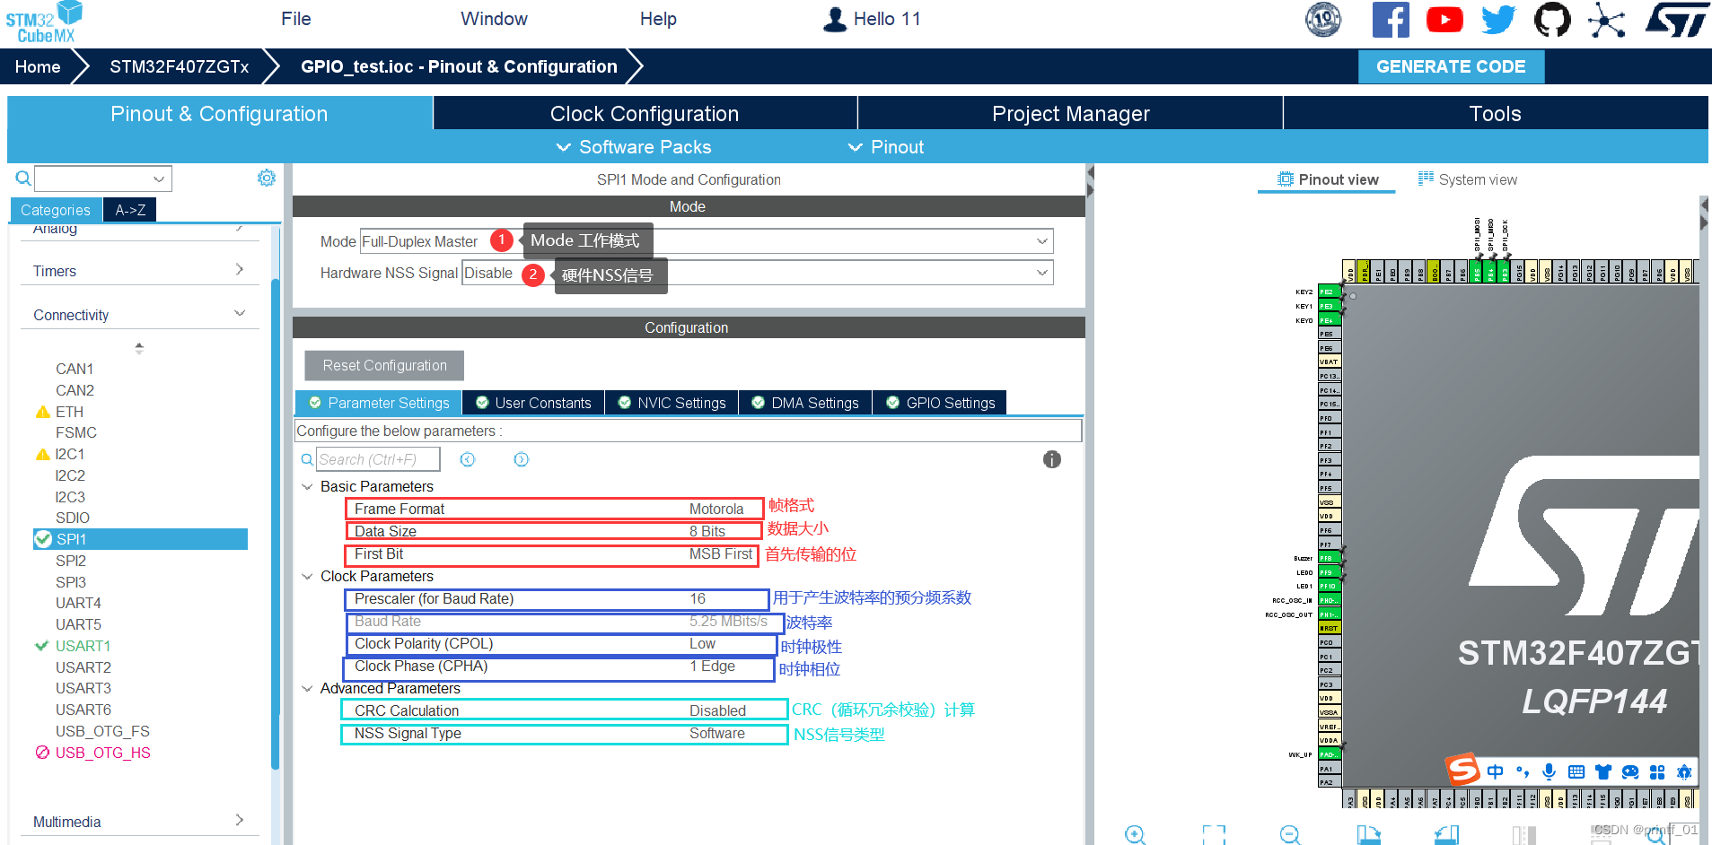Collapse the Basic Parameters group

point(307,486)
